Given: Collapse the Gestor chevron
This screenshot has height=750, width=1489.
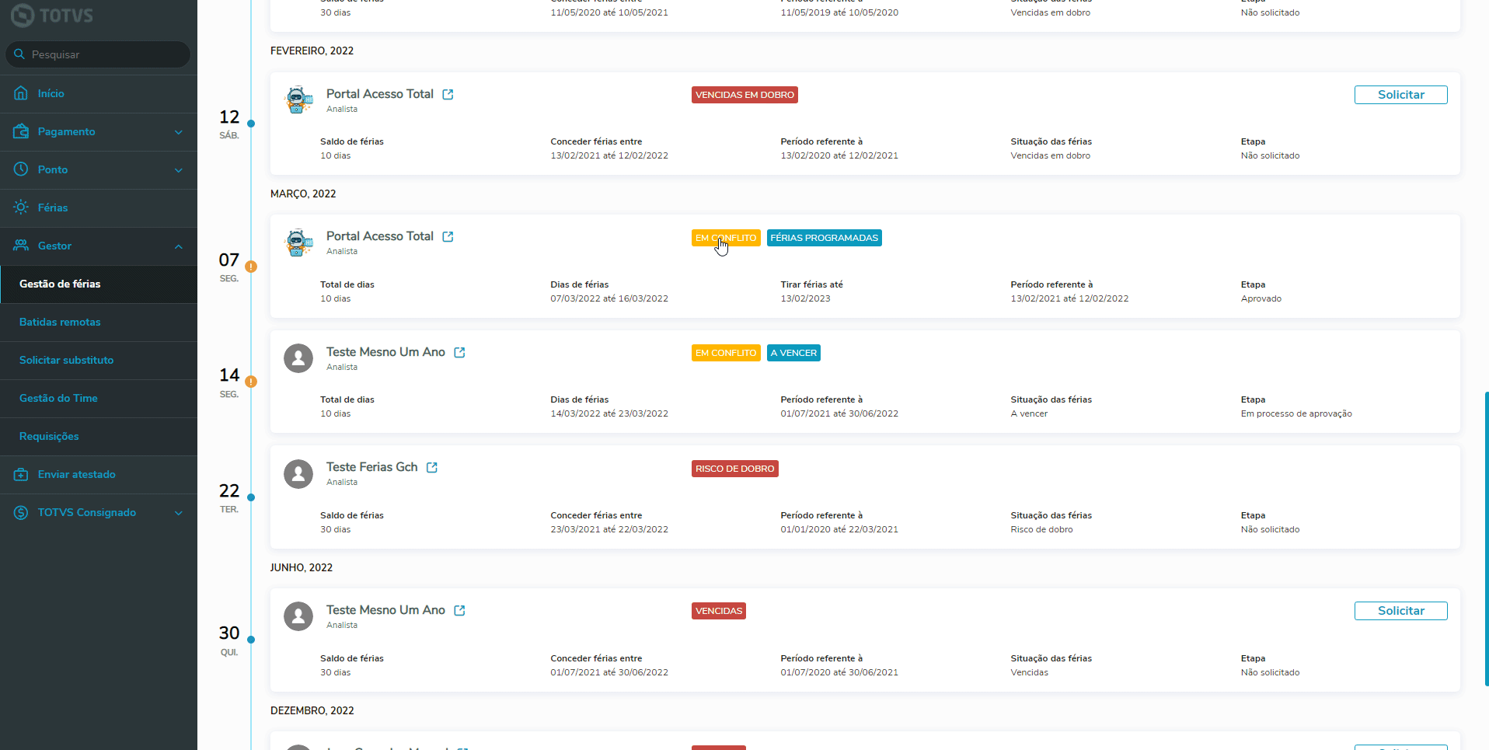Looking at the screenshot, I should coord(179,246).
